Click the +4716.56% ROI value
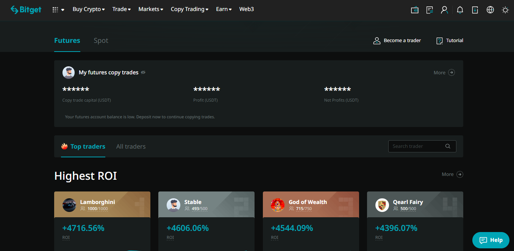The image size is (514, 251). [x=83, y=228]
